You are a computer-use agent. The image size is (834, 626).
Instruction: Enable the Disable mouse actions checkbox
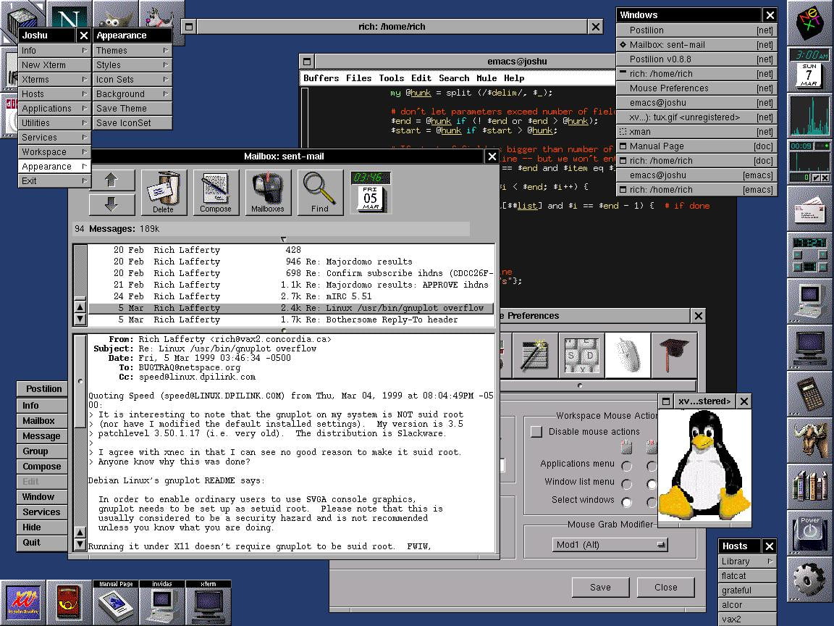click(536, 431)
